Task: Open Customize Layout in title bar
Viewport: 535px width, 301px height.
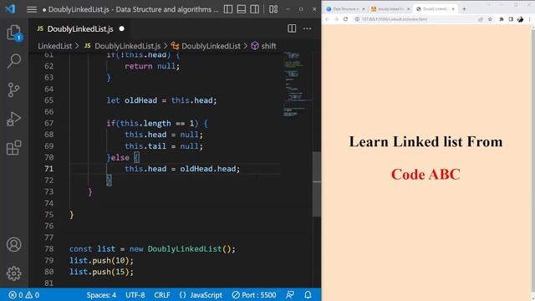Action: [x=273, y=9]
